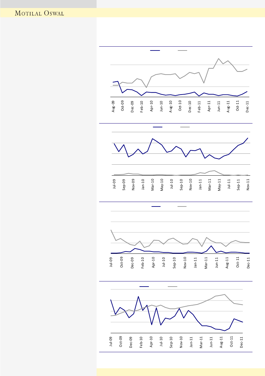Screen dimensions: 265x376
Task: Select the Jun-10 axis label in top chart
Action: 161,105
